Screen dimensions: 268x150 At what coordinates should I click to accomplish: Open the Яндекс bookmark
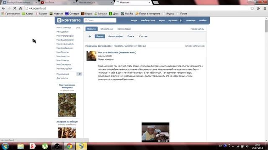168,14
